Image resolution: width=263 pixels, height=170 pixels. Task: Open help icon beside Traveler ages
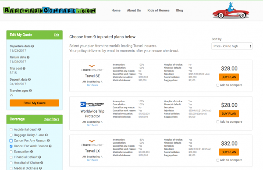pos(30,91)
